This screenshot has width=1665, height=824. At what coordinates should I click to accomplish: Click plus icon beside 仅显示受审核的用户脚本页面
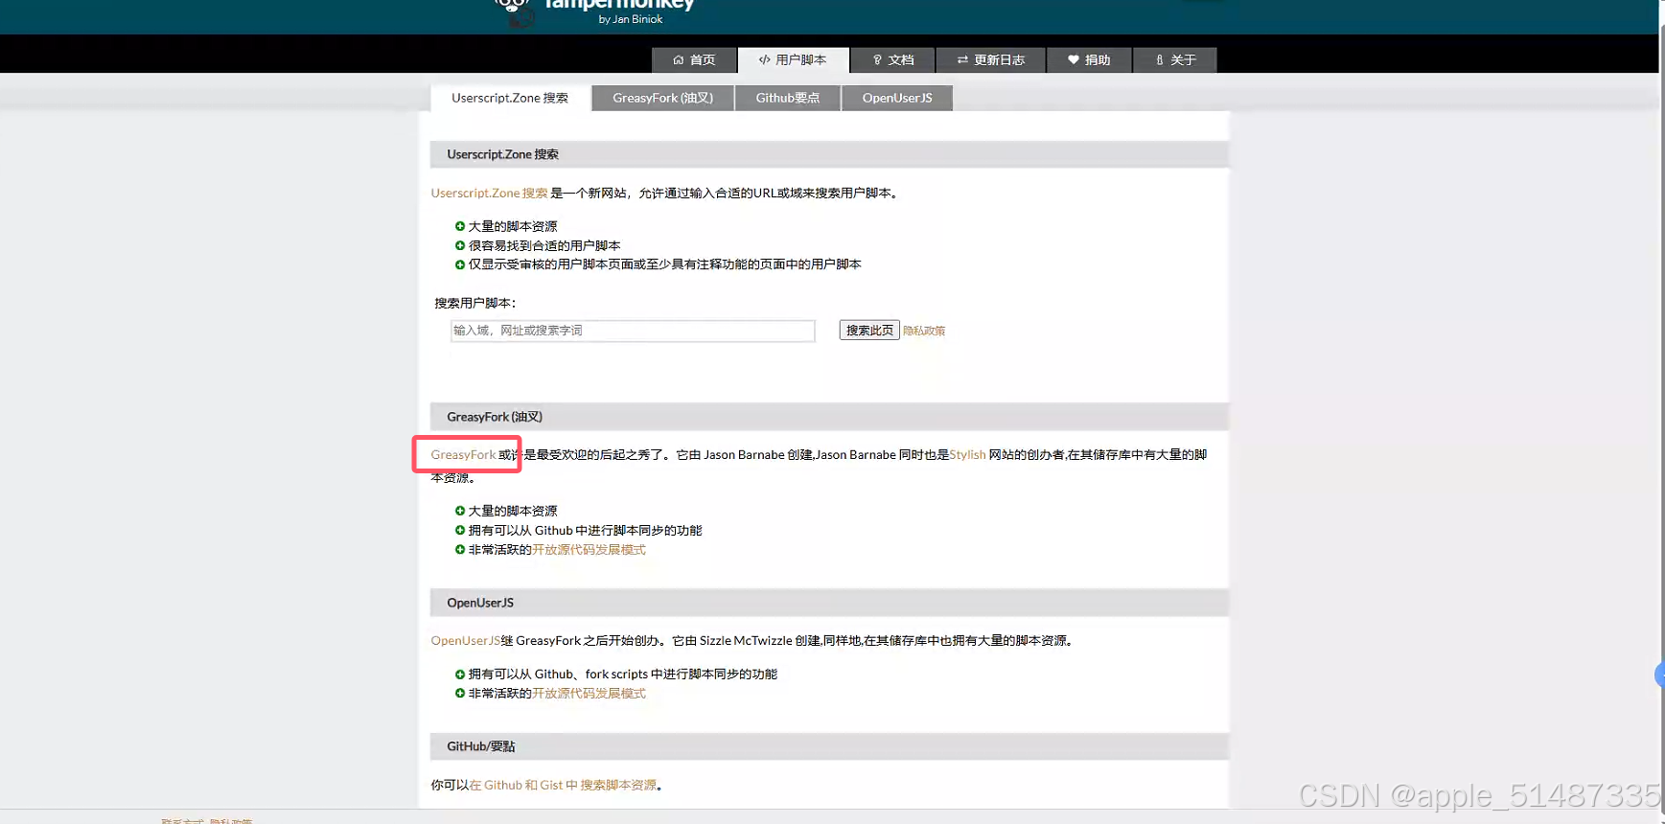[460, 264]
